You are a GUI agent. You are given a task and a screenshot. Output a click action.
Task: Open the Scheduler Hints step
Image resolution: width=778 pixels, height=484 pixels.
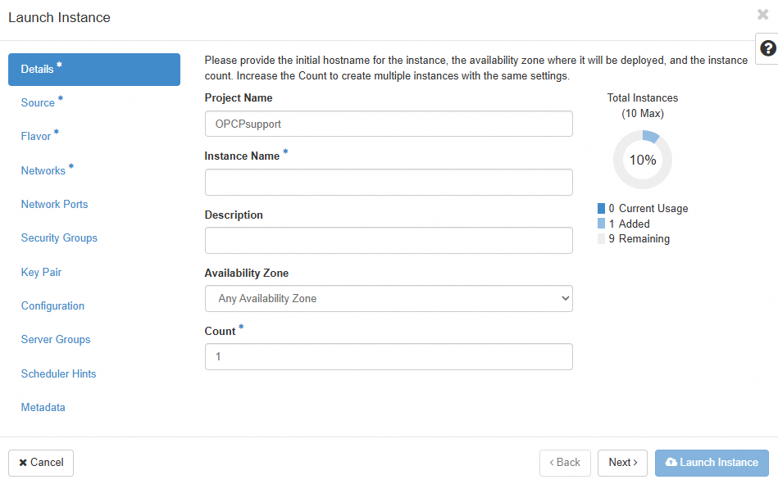[58, 373]
